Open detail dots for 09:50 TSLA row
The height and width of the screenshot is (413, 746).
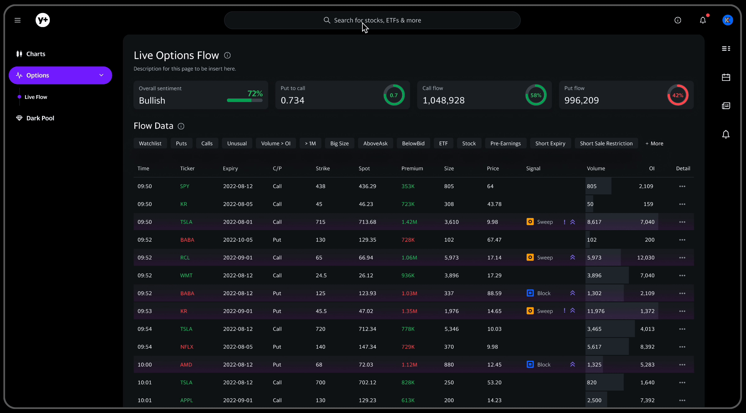coord(682,222)
